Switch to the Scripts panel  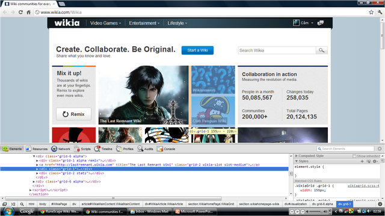(x=82, y=149)
